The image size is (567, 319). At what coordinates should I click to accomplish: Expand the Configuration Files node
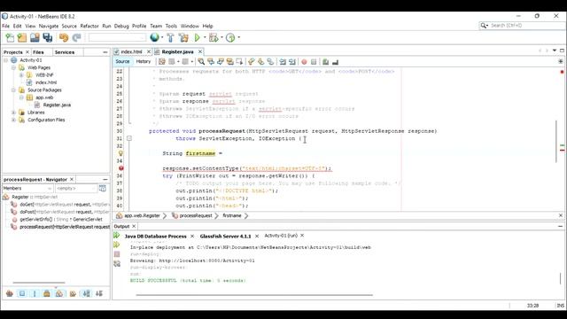pyautogui.click(x=13, y=121)
